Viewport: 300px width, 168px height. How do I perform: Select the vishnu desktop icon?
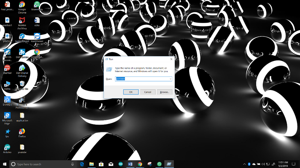point(7,85)
